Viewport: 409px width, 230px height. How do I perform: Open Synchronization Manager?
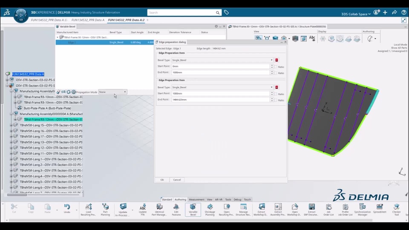tap(362, 210)
